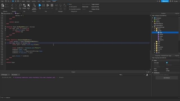The image size is (180, 101).
Task: Click Collapse All Folds action
Action: 95,9
